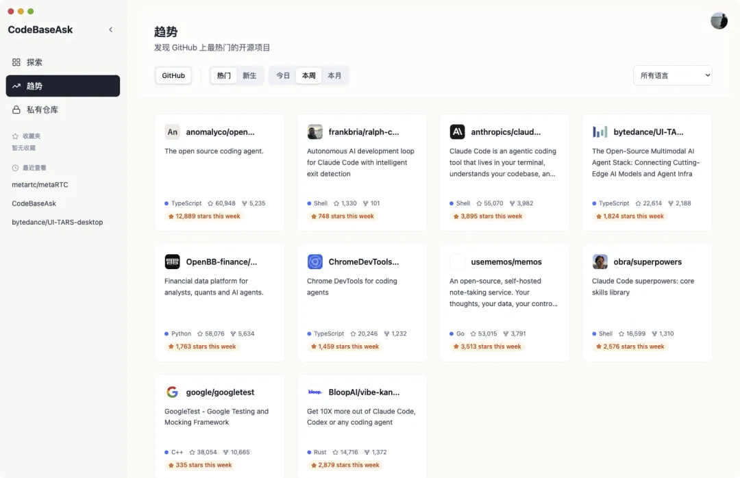Open the usememos/memos repository title
The width and height of the screenshot is (740, 478).
point(506,262)
